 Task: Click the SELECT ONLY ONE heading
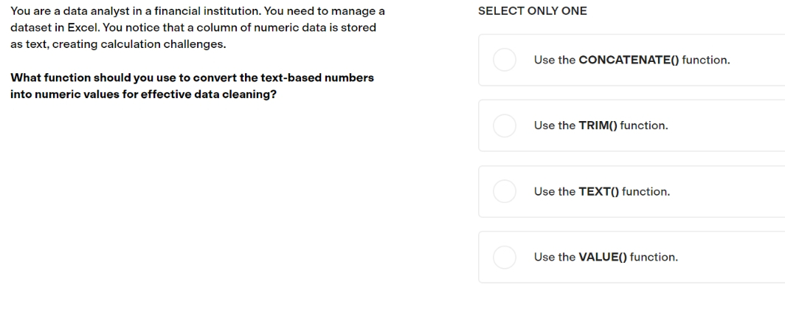click(x=533, y=11)
